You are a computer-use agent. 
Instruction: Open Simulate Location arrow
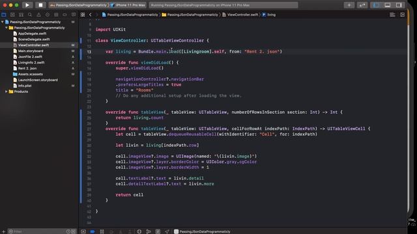pyautogui.click(x=167, y=231)
